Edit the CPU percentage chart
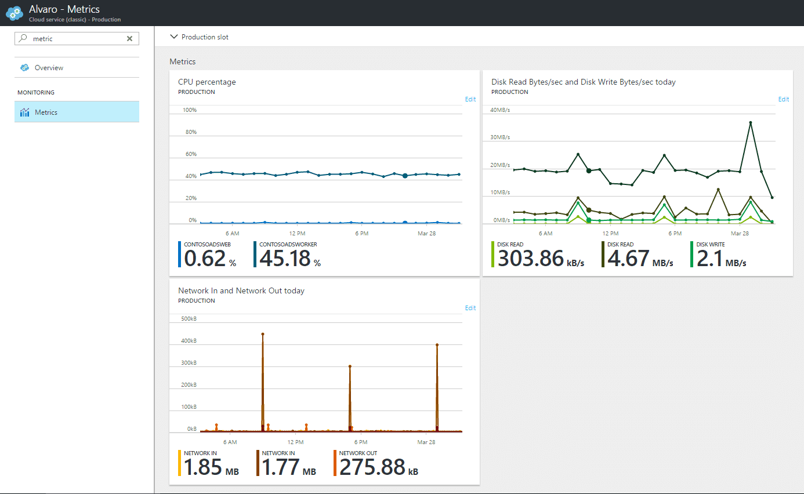 [470, 99]
